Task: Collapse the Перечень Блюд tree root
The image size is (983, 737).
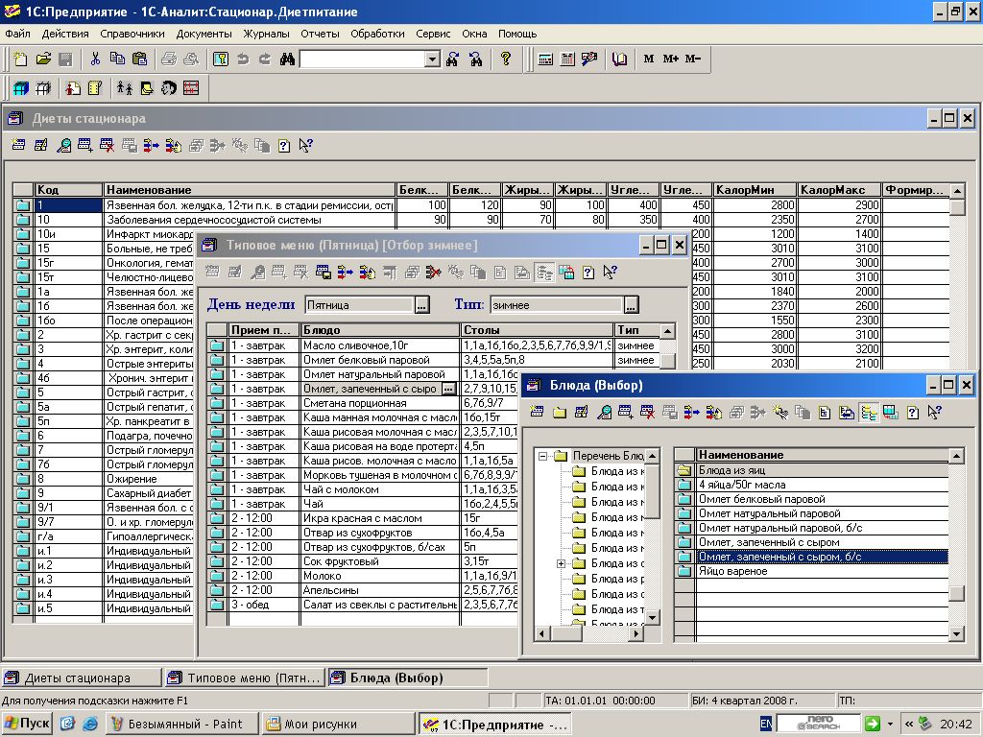Action: pyautogui.click(x=543, y=456)
